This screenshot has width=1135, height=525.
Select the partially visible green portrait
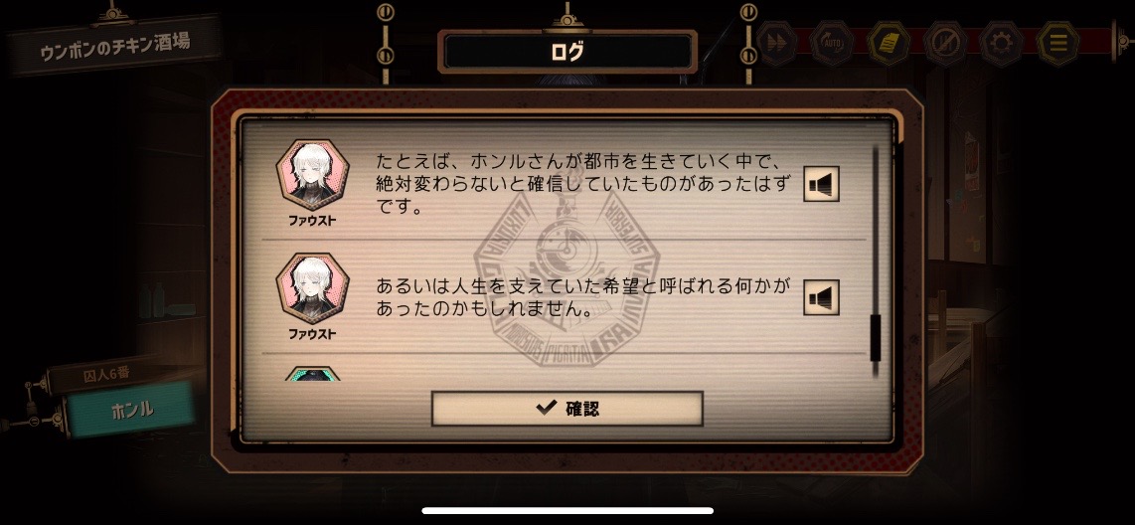click(x=313, y=373)
